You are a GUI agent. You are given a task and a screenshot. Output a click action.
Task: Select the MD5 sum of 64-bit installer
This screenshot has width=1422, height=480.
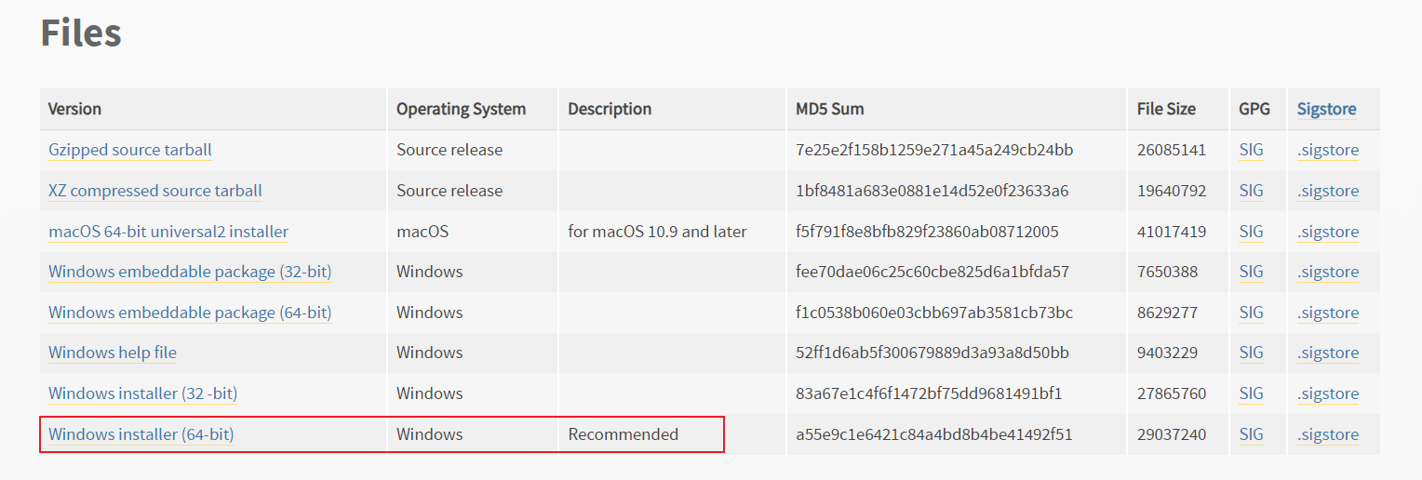point(934,434)
